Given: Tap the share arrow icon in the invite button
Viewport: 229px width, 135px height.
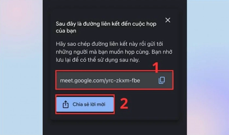Looking at the screenshot, I should pyautogui.click(x=65, y=104).
